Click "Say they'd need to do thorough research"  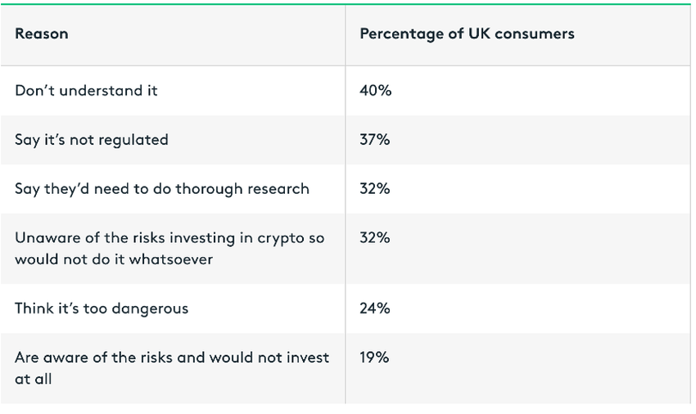point(162,189)
